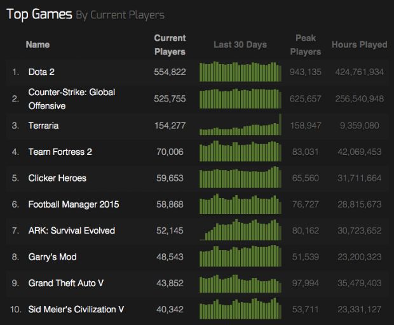
Task: Open the Garry's Mod link
Action: (53, 257)
